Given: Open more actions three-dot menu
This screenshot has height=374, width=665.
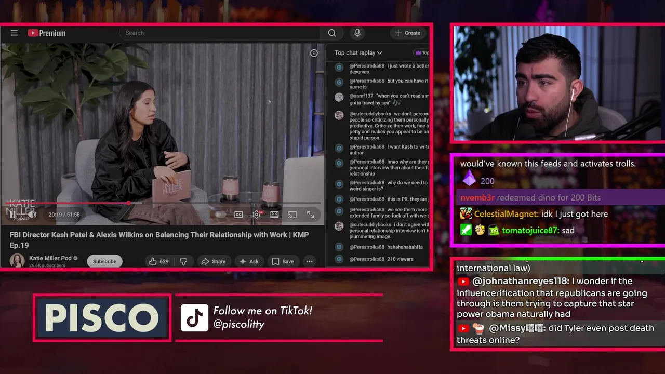Looking at the screenshot, I should pyautogui.click(x=309, y=261).
